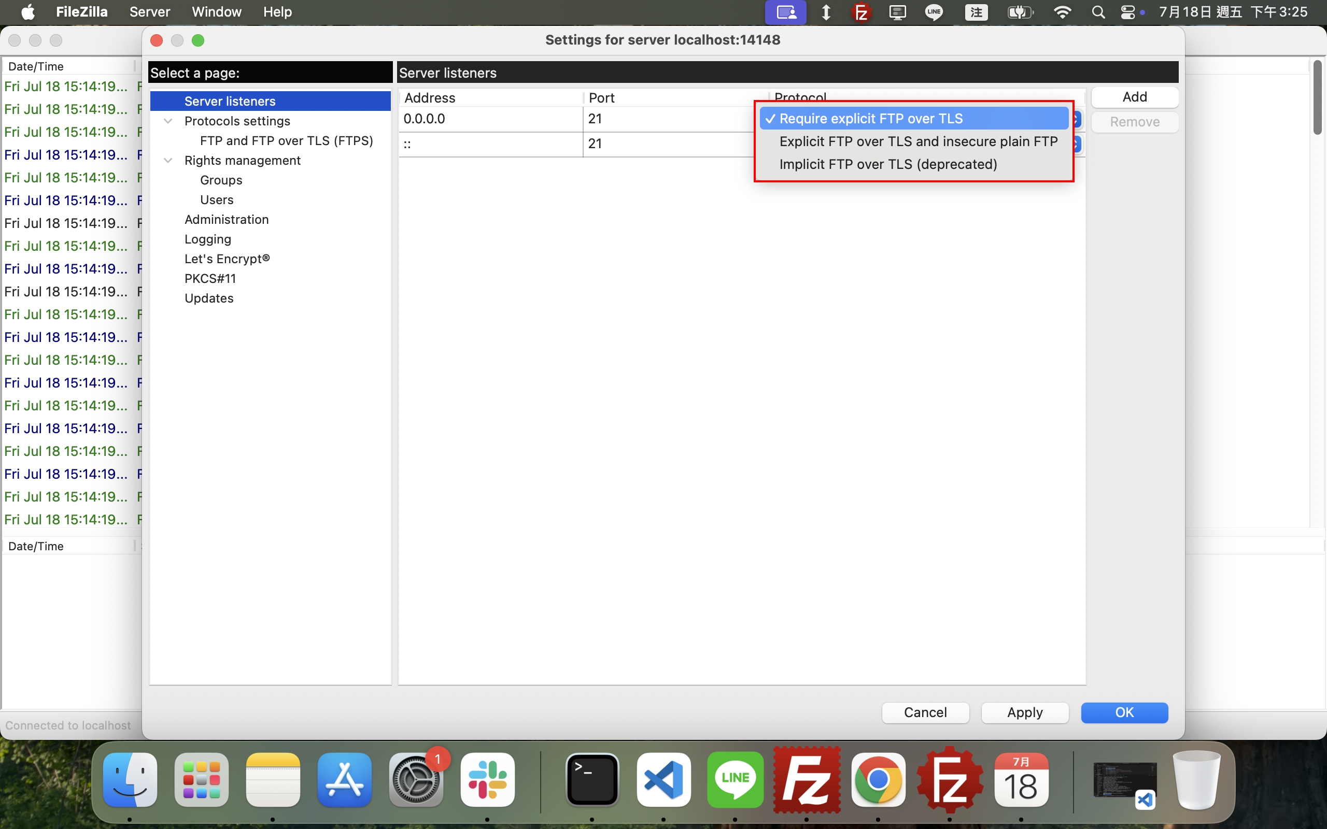Choose Implicit FTP over TLS (deprecated)
This screenshot has height=829, width=1327.
pyautogui.click(x=913, y=164)
